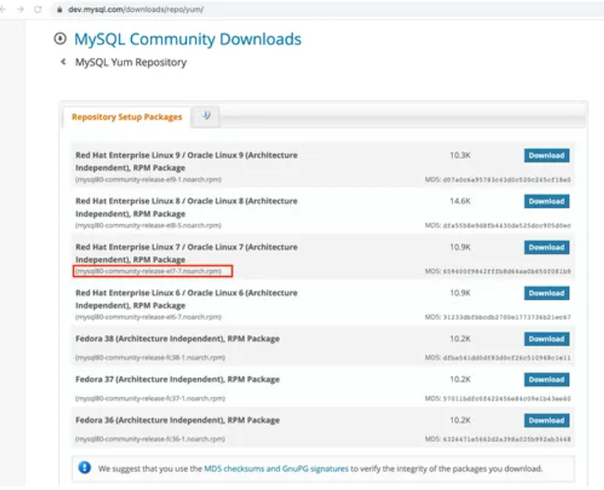604x490 pixels.
Task: Click the MySQL Yum Repository subtitle
Action: [x=130, y=62]
